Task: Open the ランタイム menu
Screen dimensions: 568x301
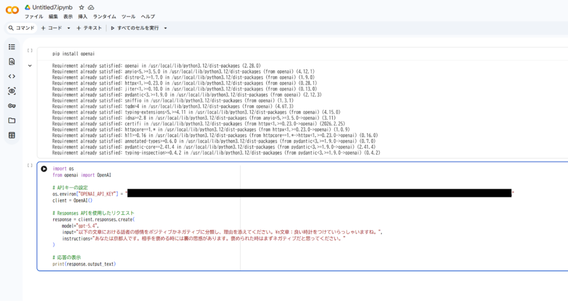Action: (x=104, y=17)
